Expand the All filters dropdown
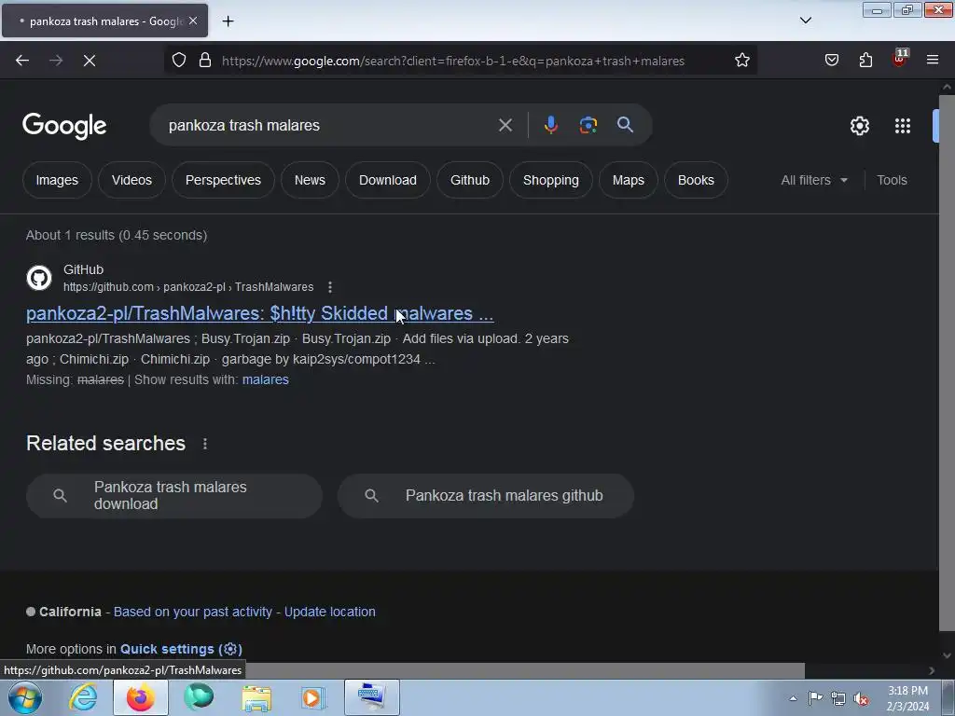The image size is (955, 716). pyautogui.click(x=814, y=180)
